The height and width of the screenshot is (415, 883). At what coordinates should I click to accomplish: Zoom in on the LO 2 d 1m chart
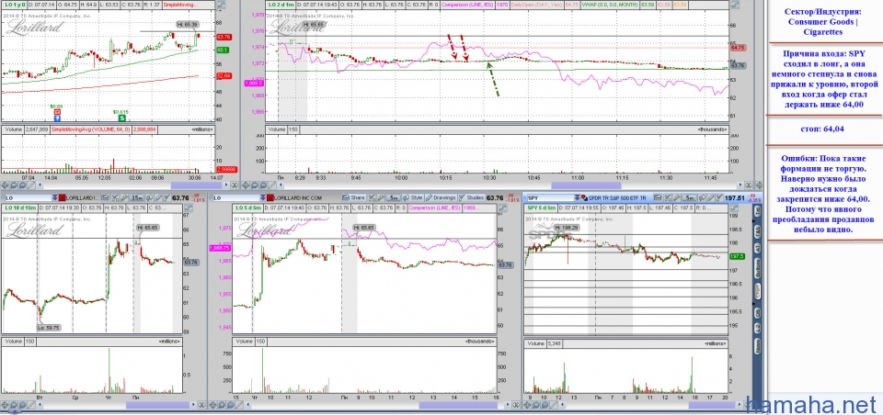coord(255,185)
